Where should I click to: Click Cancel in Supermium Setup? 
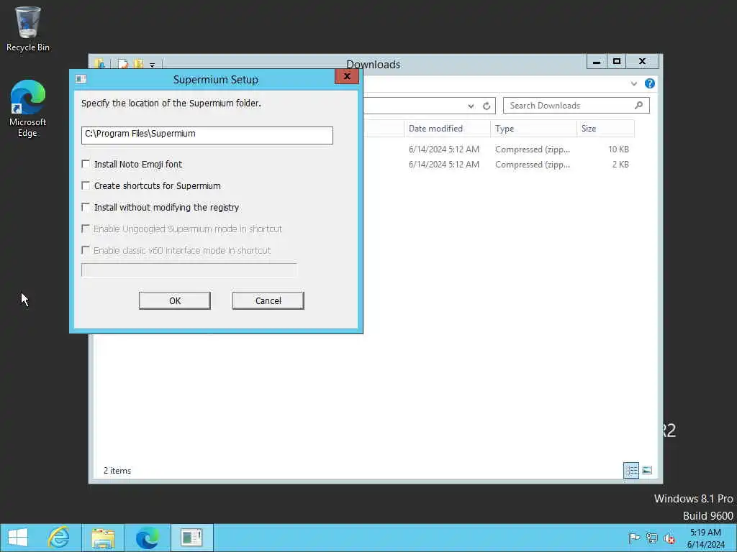click(268, 301)
